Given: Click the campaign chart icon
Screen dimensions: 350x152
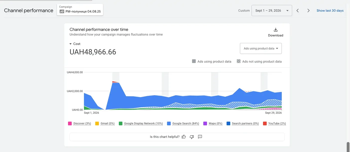Looking at the screenshot, I should pyautogui.click(x=62, y=11).
